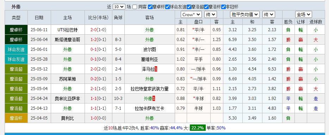Uncheck the 摩卓杯 filter checkbox

click(150, 7)
